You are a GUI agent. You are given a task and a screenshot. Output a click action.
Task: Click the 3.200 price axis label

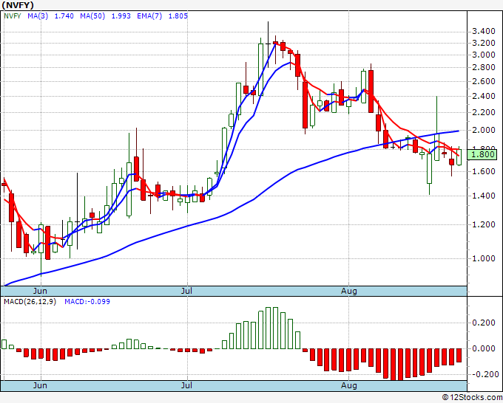click(x=484, y=43)
